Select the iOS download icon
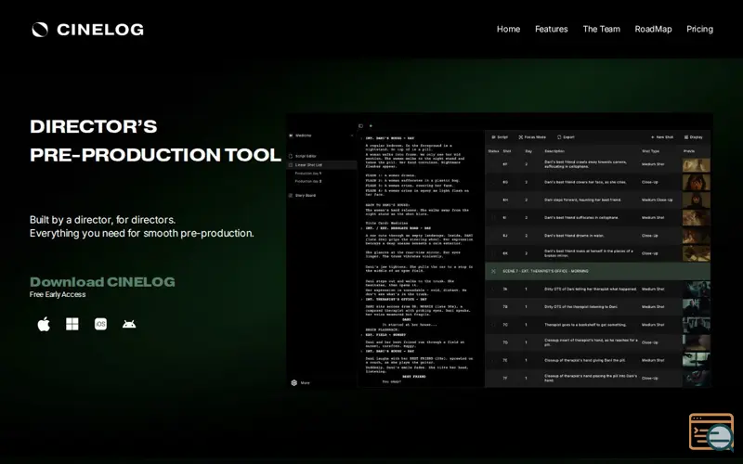The image size is (743, 464). click(x=100, y=324)
